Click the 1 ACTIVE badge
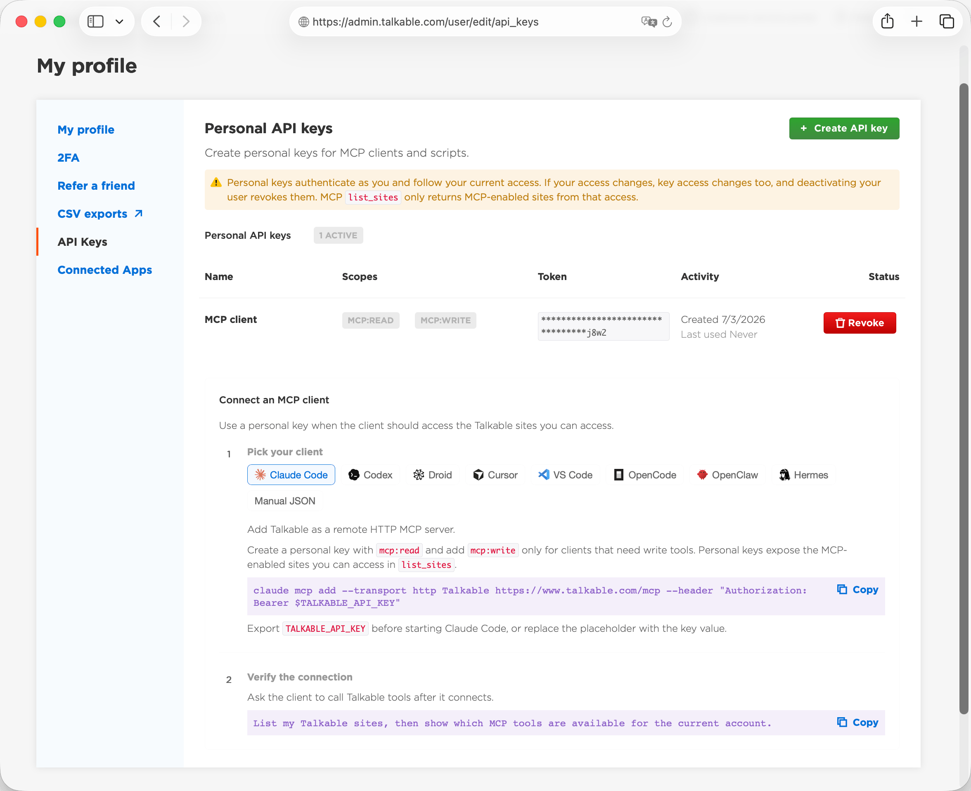The height and width of the screenshot is (791, 971). (x=338, y=235)
